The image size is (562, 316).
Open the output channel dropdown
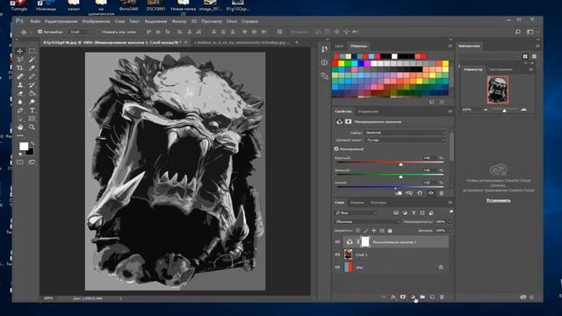pyautogui.click(x=405, y=140)
